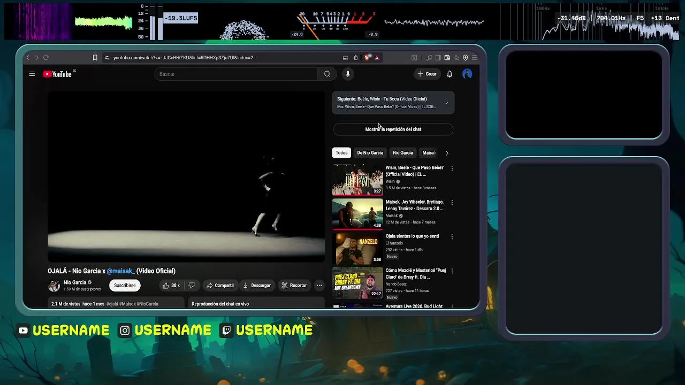Open the Wisin, Beele Que Paso Bebe thumbnail
The width and height of the screenshot is (685, 385).
357,180
